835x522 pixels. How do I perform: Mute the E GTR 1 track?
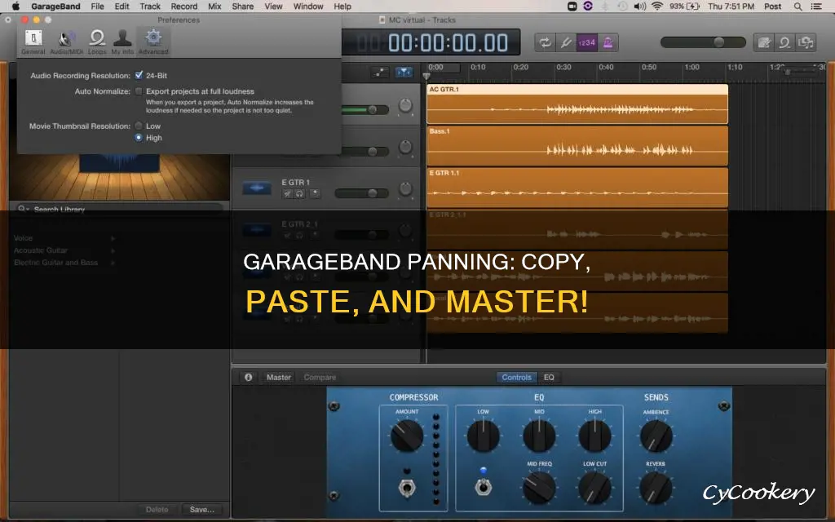click(x=288, y=193)
